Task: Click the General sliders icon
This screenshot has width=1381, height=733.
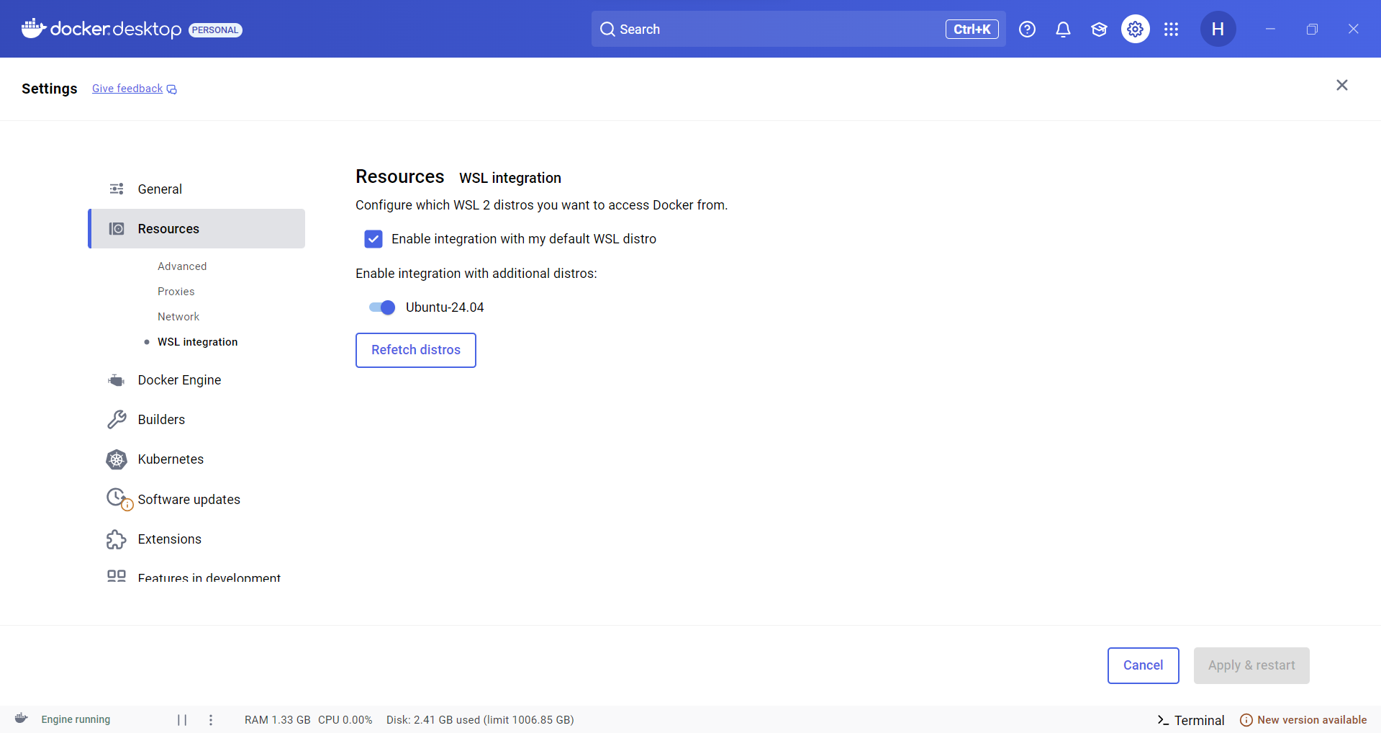Action: (117, 189)
